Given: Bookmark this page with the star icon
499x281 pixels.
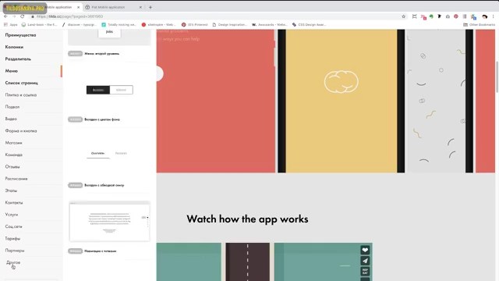Looking at the screenshot, I should [404, 16].
